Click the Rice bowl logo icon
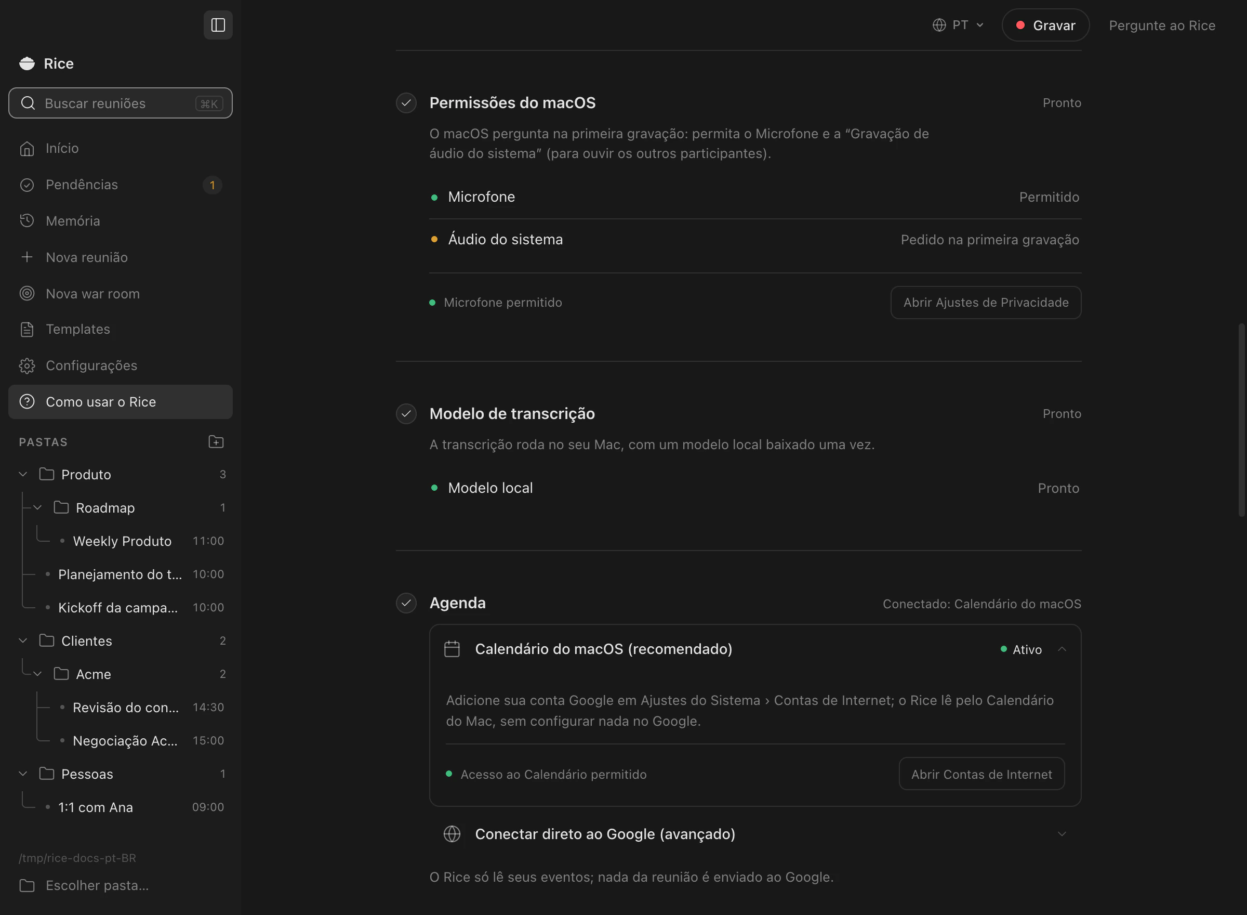The height and width of the screenshot is (915, 1247). 26,64
